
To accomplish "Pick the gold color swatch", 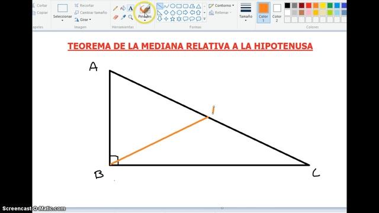I will (x=316, y=12).
